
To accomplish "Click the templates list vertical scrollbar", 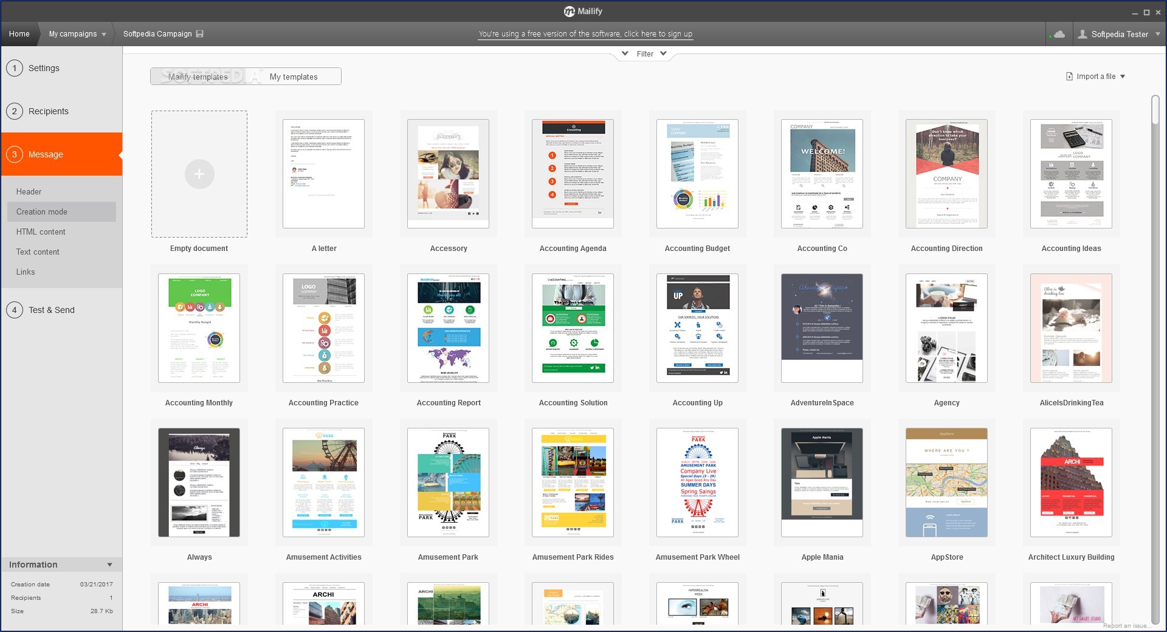I will pos(1155,110).
